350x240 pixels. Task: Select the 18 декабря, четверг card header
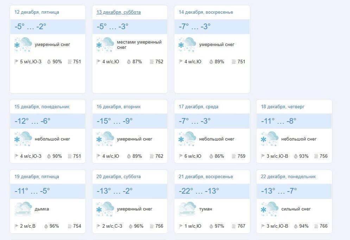pyautogui.click(x=283, y=106)
